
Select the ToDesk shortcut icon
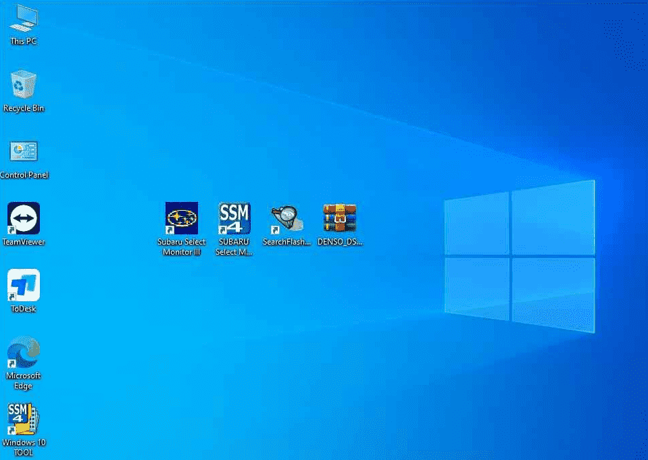coord(24,285)
